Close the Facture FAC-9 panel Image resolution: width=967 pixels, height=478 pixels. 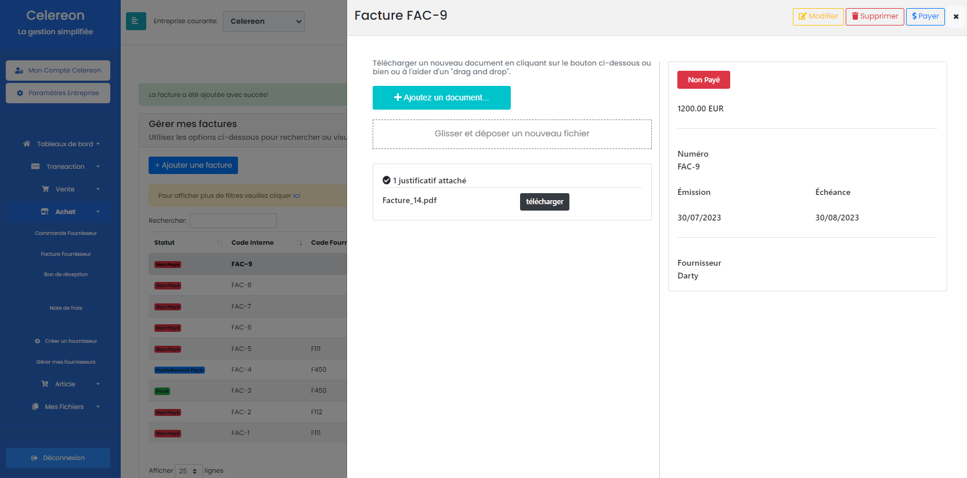coord(955,17)
